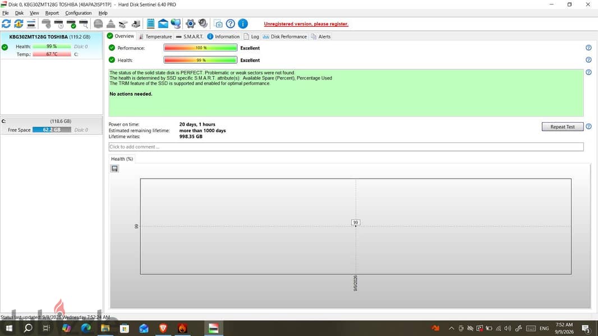Screen dimensions: 598x336
Task: Click the disk with magnifier toolbar icon
Action: pyautogui.click(x=84, y=24)
